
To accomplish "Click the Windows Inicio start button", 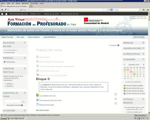I will 3,118.
